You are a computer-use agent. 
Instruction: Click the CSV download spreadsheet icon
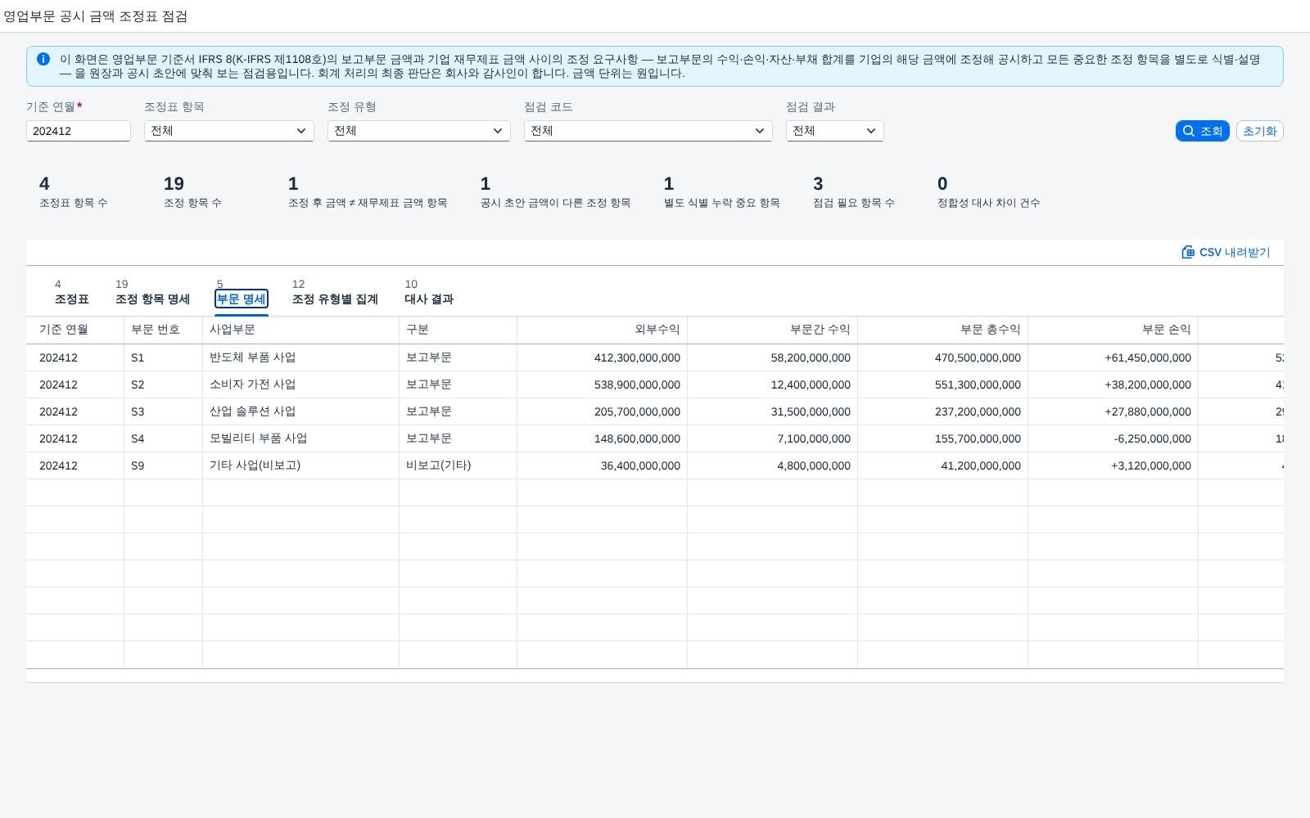point(1188,252)
